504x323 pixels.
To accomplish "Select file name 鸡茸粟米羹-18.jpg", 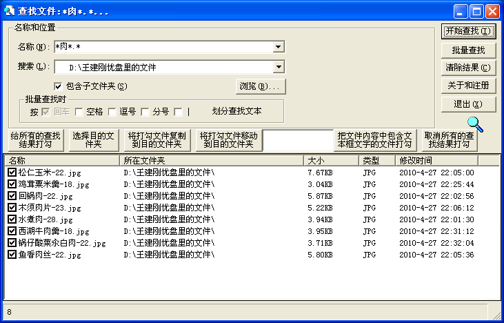I will (x=54, y=184).
